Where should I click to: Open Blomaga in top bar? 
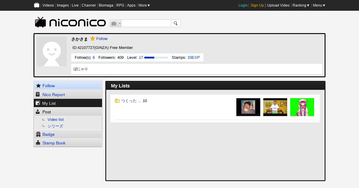pyautogui.click(x=106, y=5)
